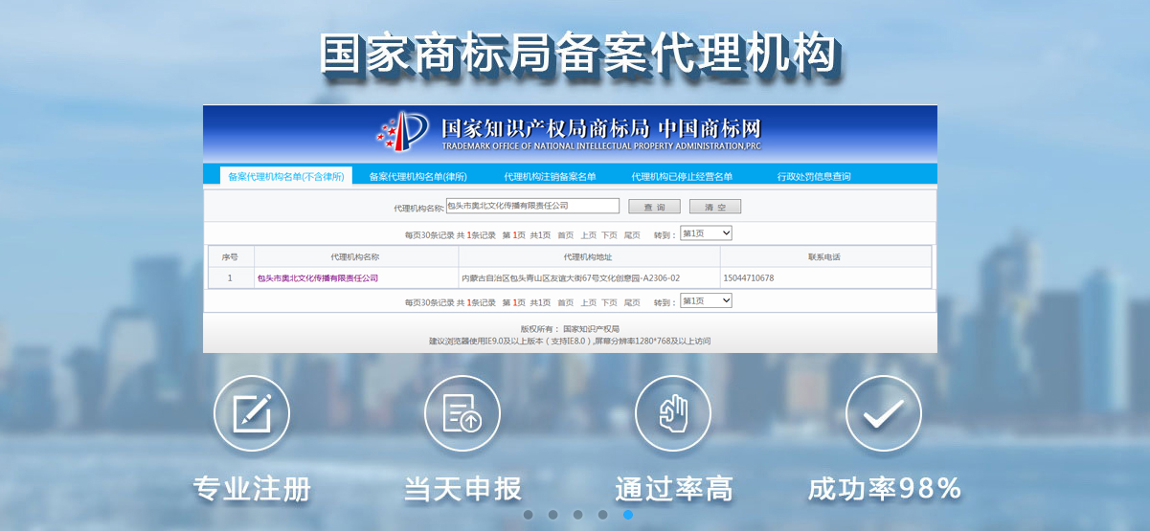Click the 通过率高 label text
The width and height of the screenshot is (1150, 531).
click(x=674, y=489)
